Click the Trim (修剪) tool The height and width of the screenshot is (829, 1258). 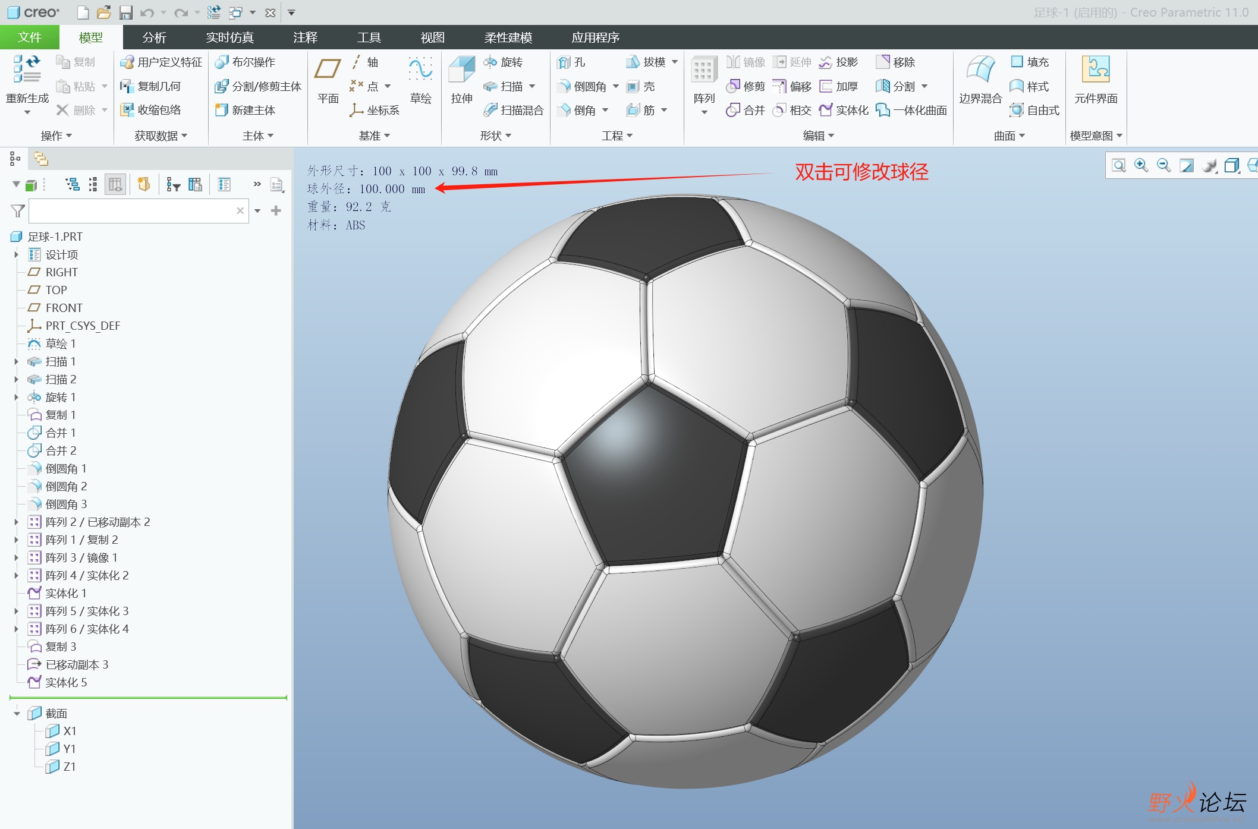(746, 86)
